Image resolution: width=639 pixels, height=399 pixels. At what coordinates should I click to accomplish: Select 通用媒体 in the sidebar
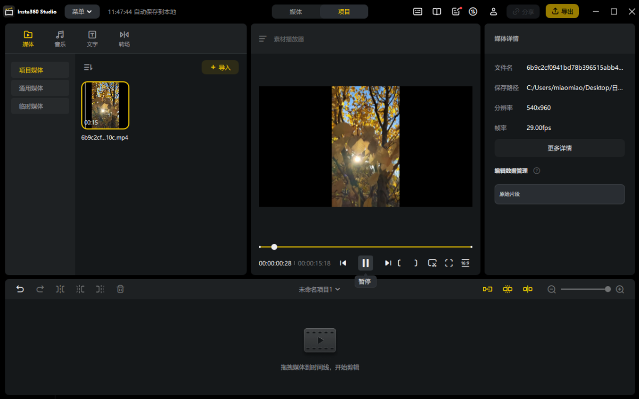click(x=40, y=88)
